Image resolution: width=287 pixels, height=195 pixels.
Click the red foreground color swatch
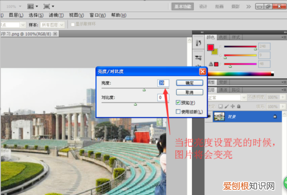[210, 47]
